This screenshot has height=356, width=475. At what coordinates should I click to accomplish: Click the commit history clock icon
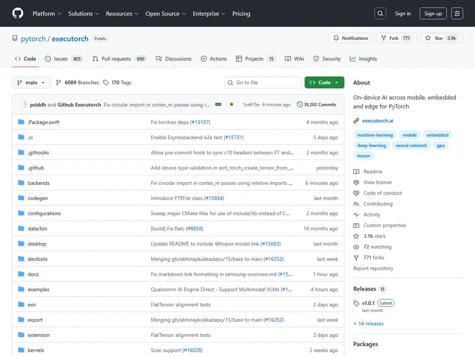(x=300, y=104)
